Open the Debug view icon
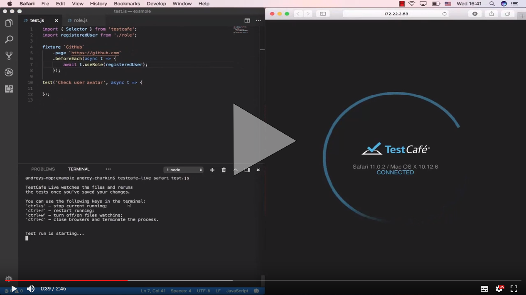526x295 pixels. (9, 72)
